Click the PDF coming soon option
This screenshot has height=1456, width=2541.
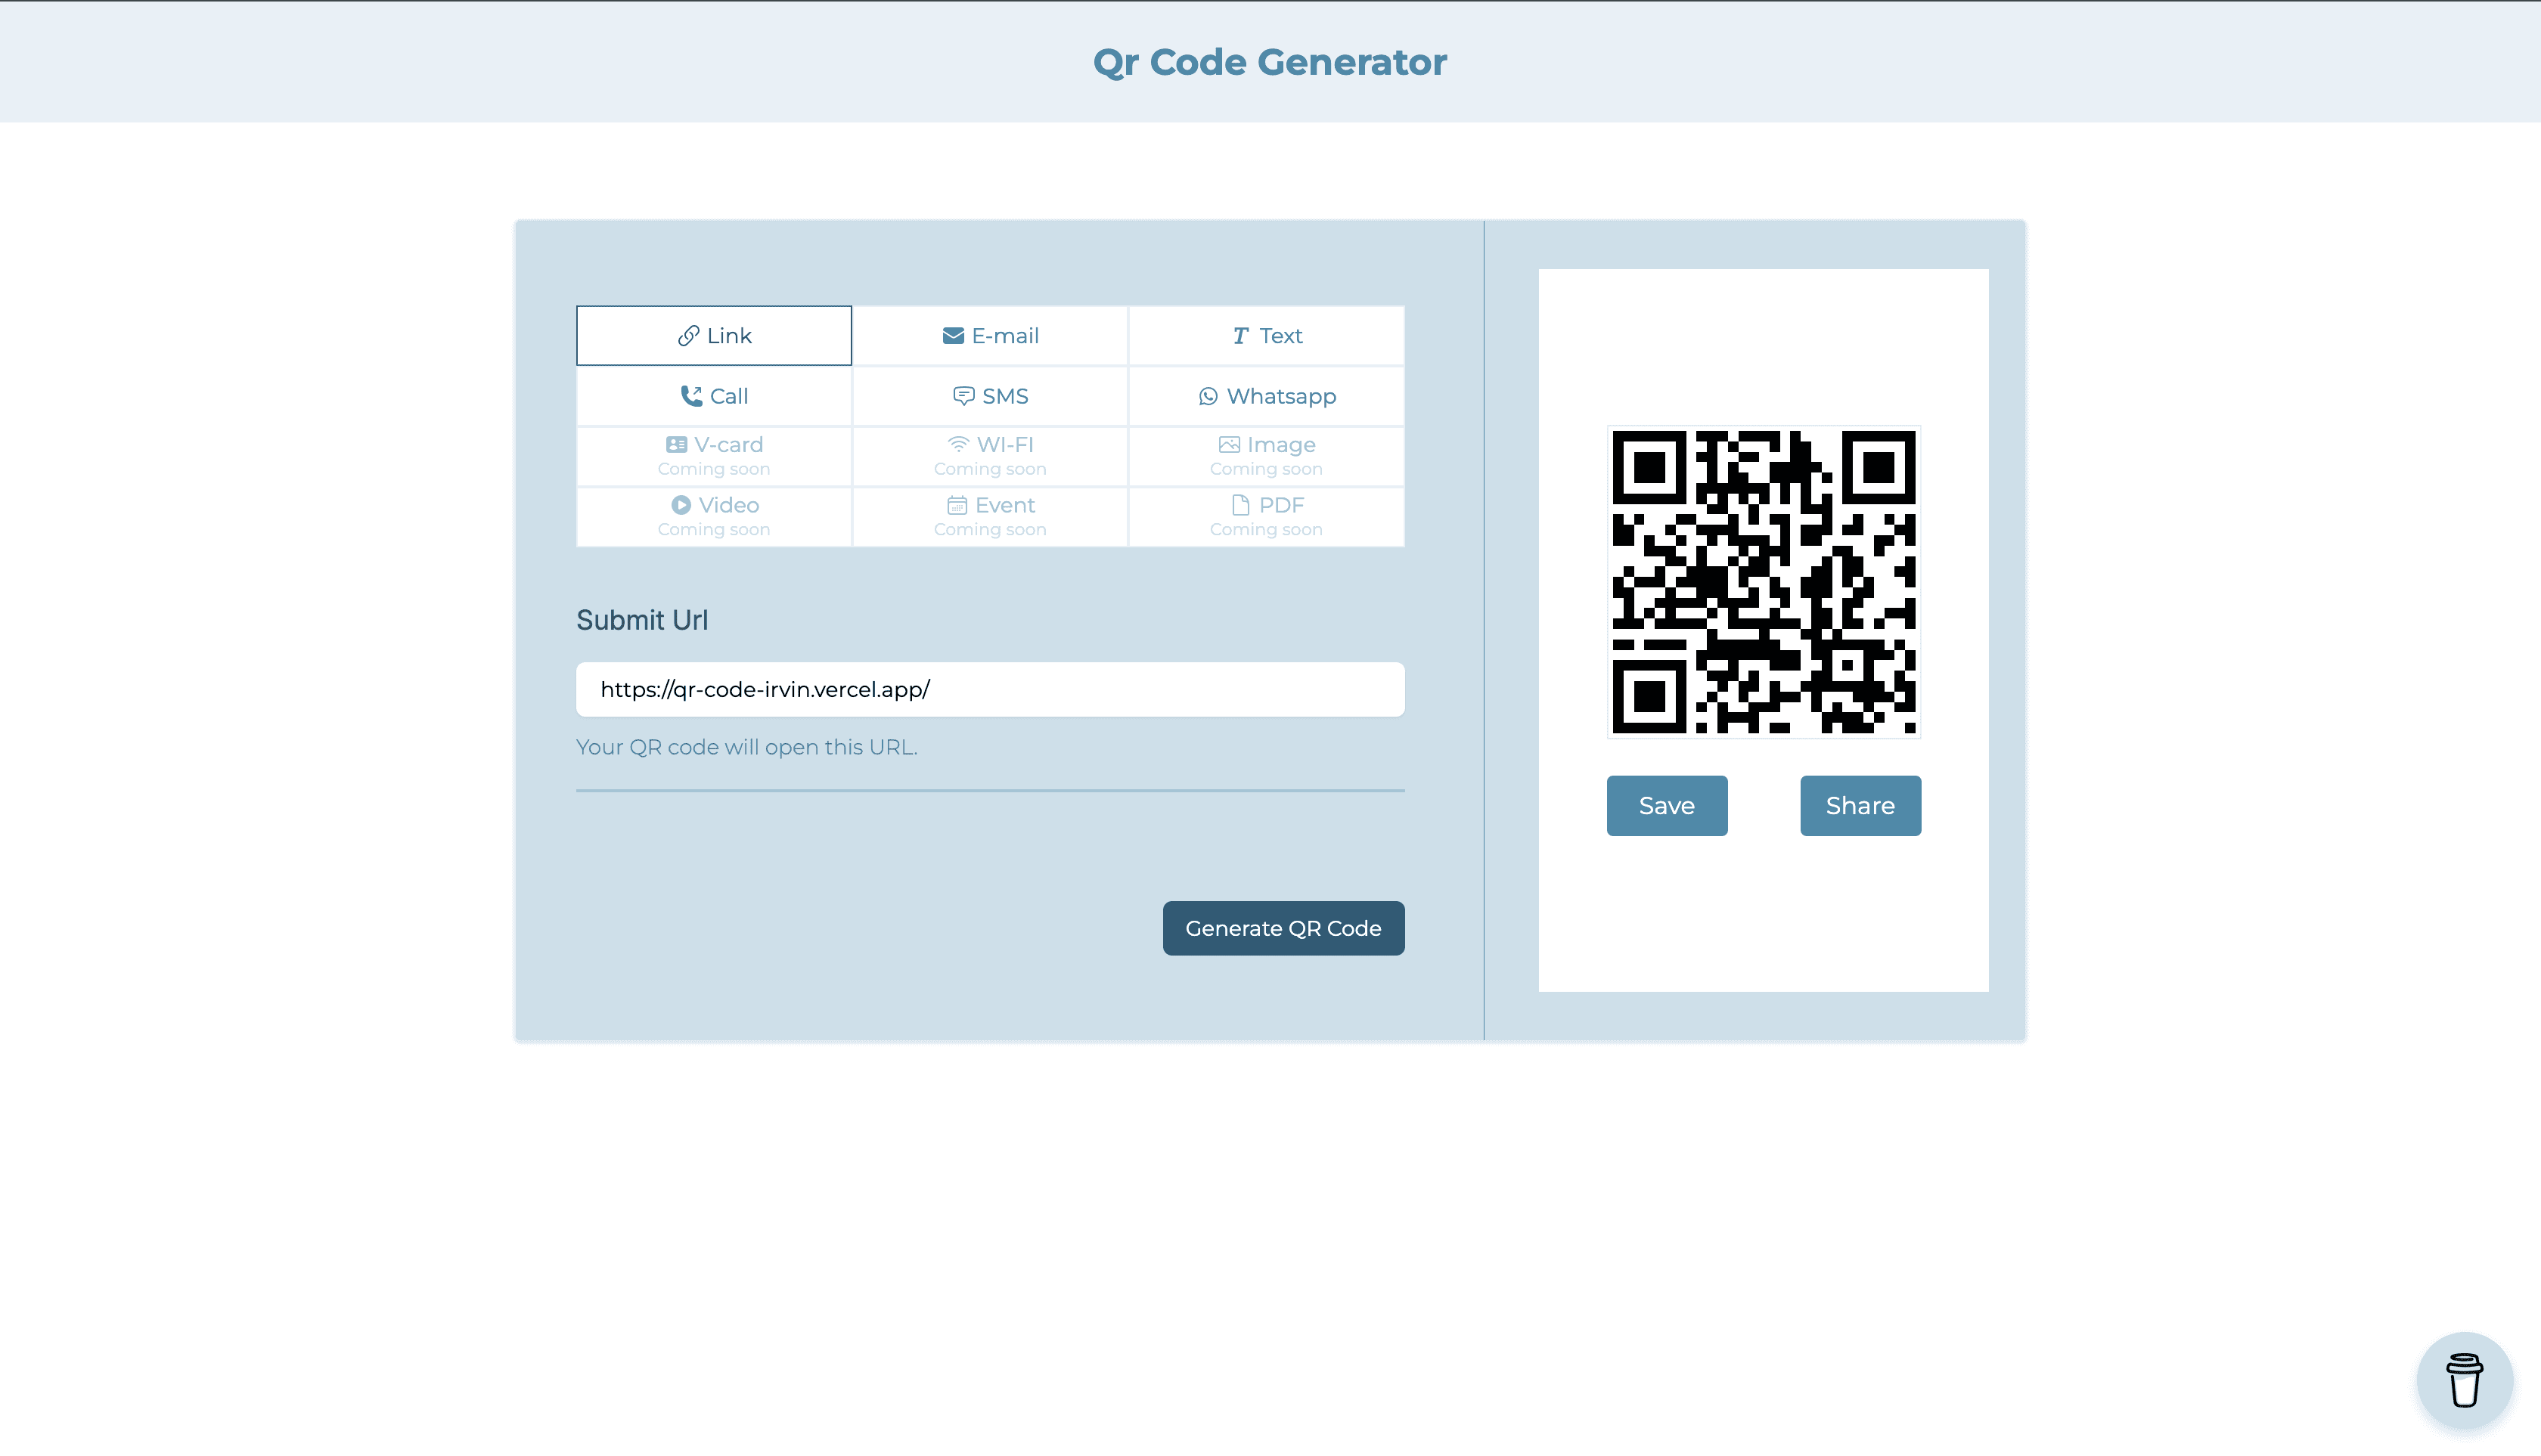[x=1267, y=516]
